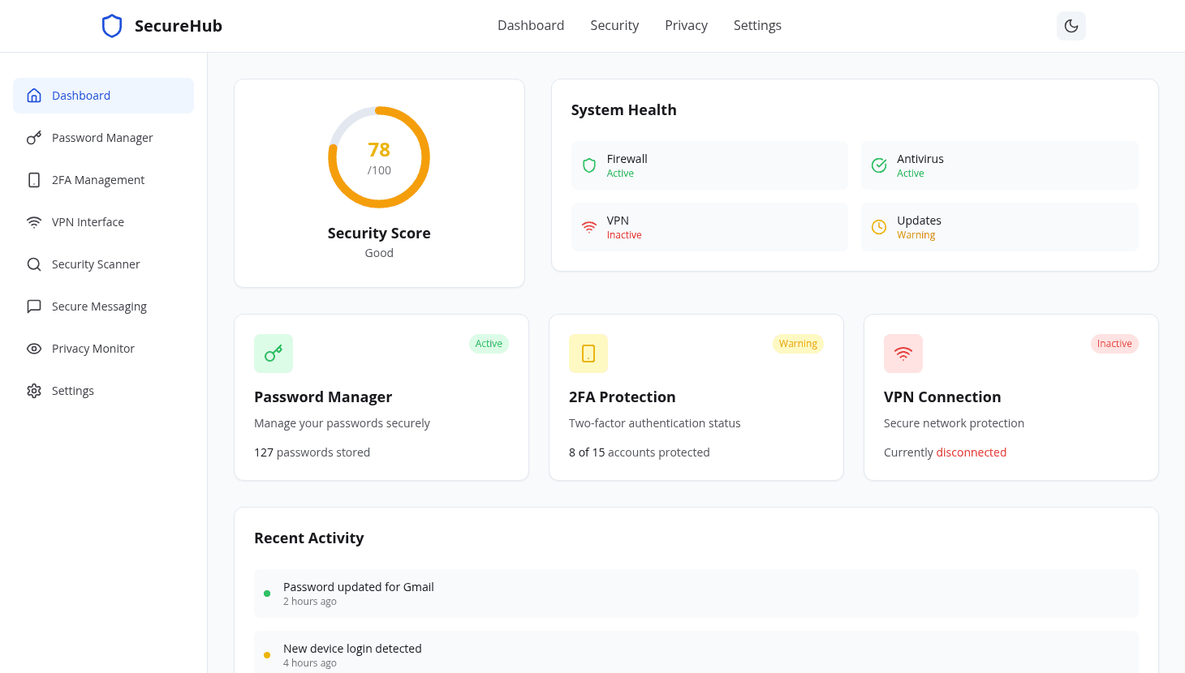Click the SecureHub shield logo
This screenshot has width=1185, height=673.
click(111, 25)
